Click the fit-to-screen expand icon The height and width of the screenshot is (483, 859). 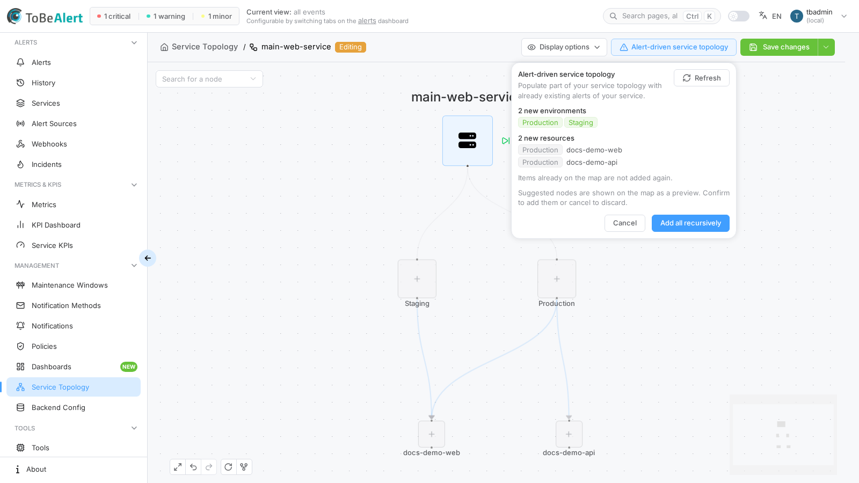pos(178,467)
